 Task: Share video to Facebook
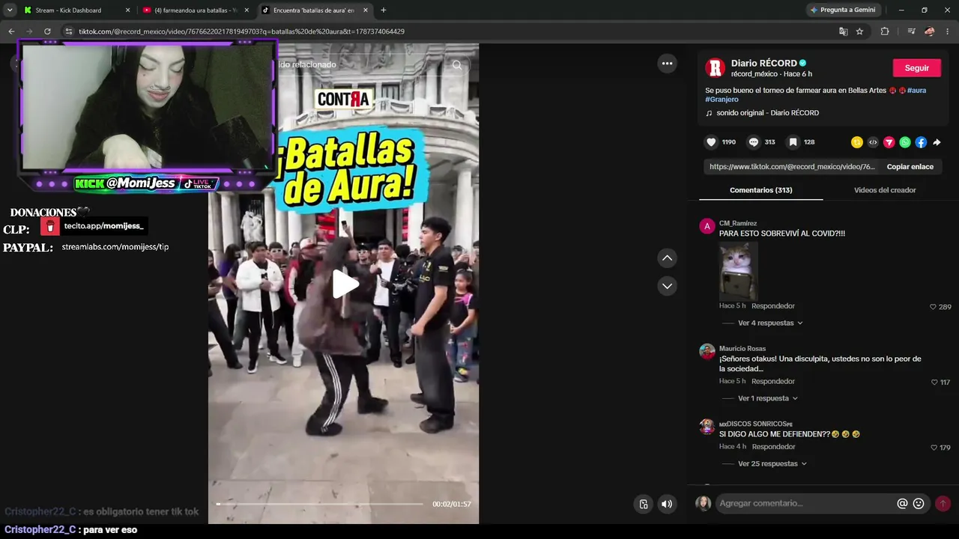pyautogui.click(x=921, y=142)
